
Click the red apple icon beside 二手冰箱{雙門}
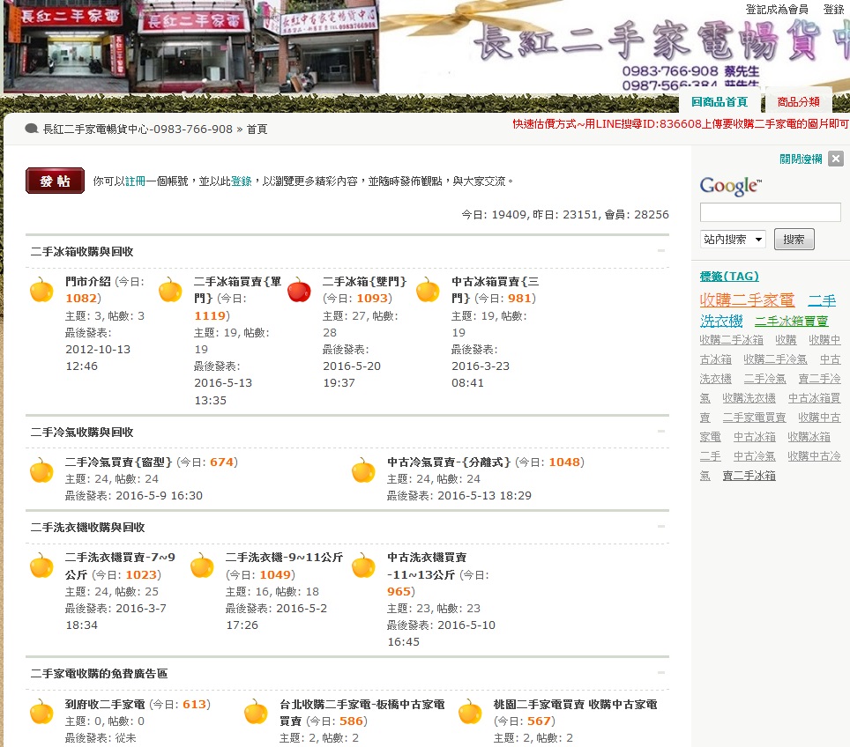pos(299,289)
